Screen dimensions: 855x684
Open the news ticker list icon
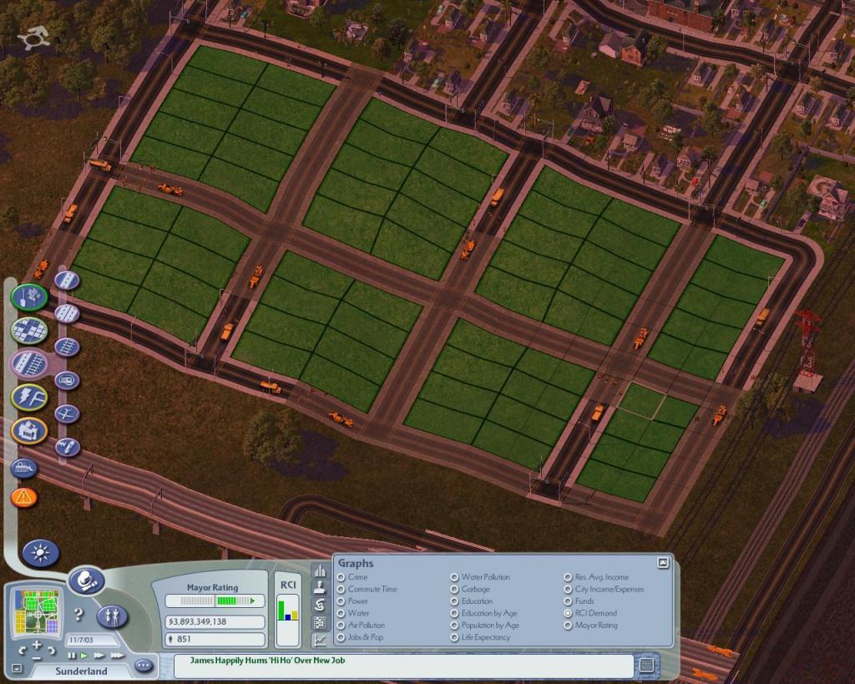tap(647, 666)
